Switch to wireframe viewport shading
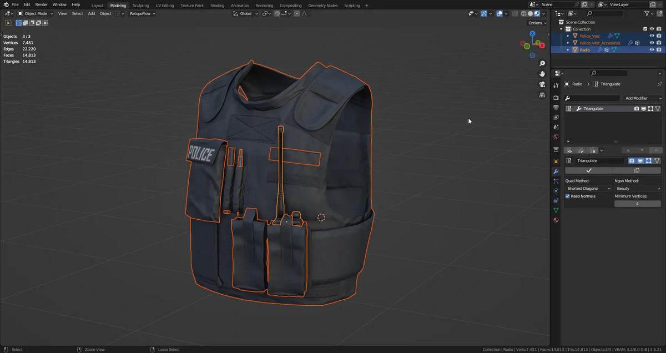 523,13
